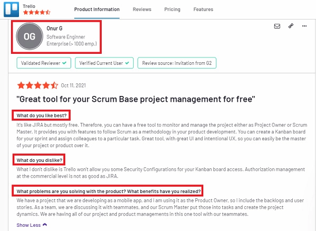The height and width of the screenshot is (231, 316).
Task: Open the Pricing tab
Action: click(x=172, y=9)
